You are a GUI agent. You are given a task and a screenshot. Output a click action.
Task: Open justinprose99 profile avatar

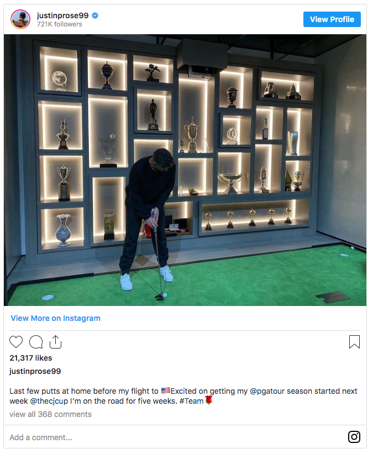[x=20, y=19]
